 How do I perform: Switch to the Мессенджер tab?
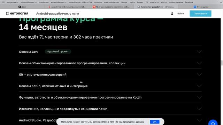point(200,7)
